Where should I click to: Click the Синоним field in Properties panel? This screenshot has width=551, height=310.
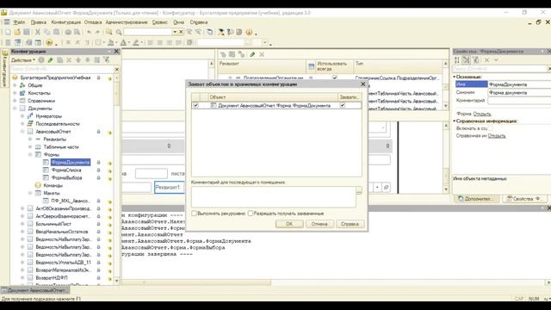coord(519,92)
